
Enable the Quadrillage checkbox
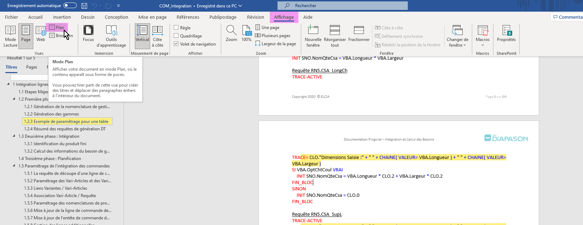click(176, 35)
